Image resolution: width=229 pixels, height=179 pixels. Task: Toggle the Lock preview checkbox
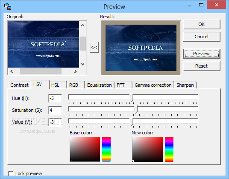11,173
